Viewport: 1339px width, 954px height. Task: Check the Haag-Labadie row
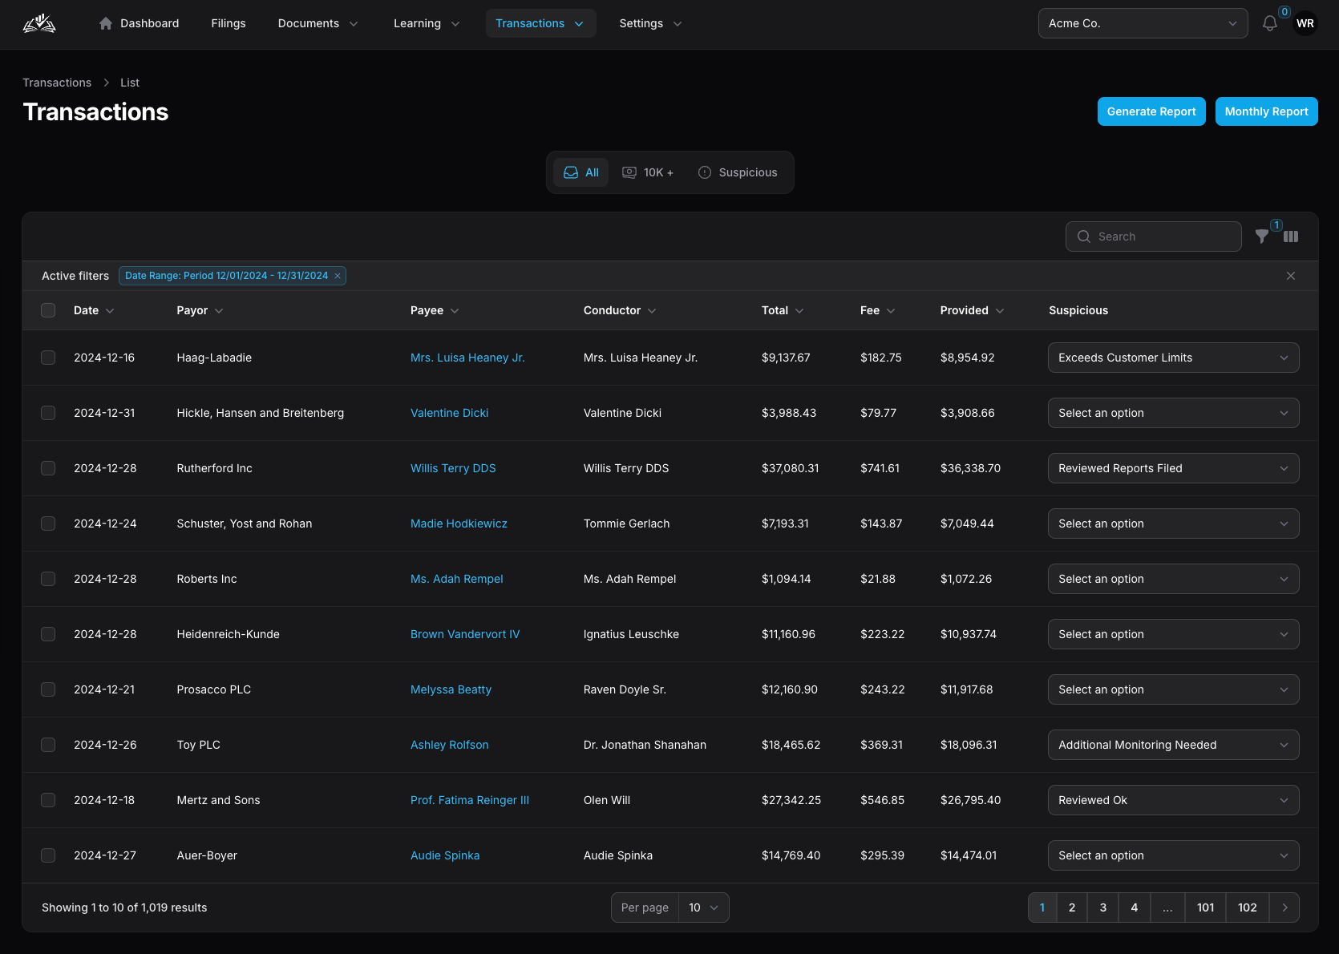(48, 358)
